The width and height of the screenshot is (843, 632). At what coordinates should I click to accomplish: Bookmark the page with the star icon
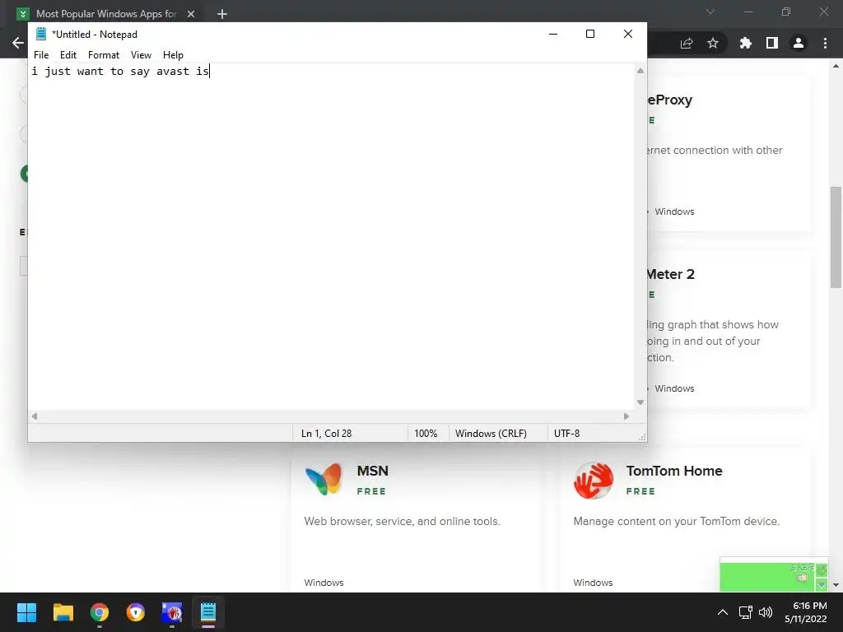pyautogui.click(x=713, y=43)
